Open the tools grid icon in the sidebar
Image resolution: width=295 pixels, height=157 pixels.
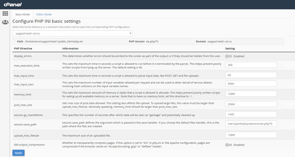(5, 13)
